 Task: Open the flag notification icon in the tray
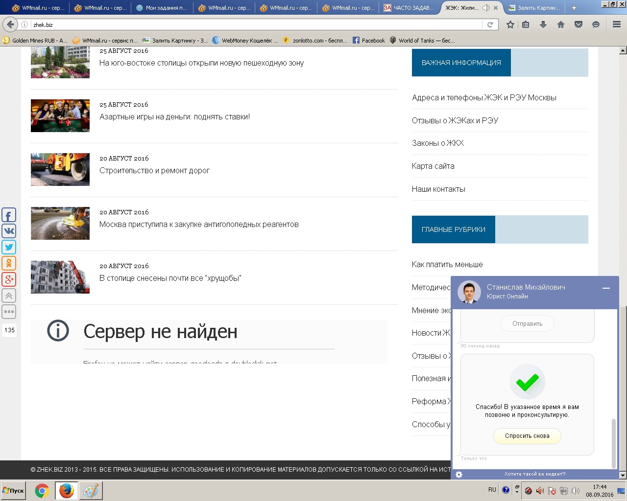tap(552, 491)
